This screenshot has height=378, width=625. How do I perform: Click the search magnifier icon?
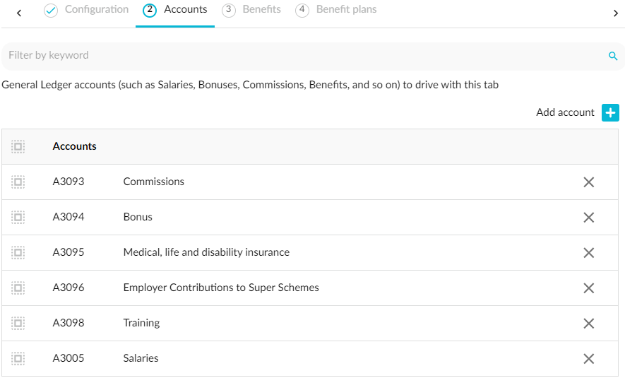pos(613,56)
